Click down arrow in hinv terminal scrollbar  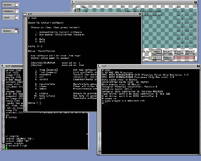[99, 152]
